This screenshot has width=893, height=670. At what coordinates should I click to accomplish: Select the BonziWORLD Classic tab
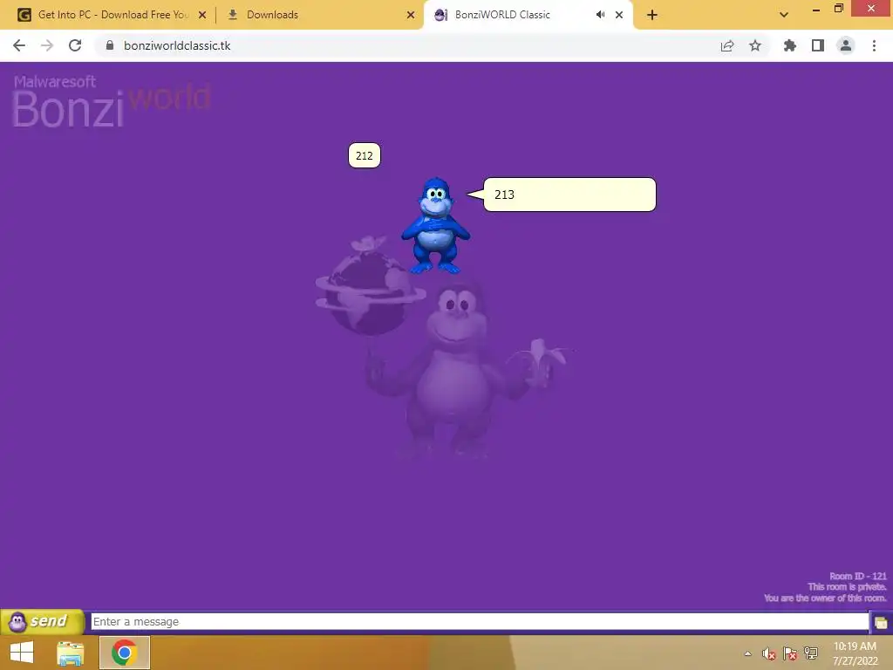(x=528, y=15)
